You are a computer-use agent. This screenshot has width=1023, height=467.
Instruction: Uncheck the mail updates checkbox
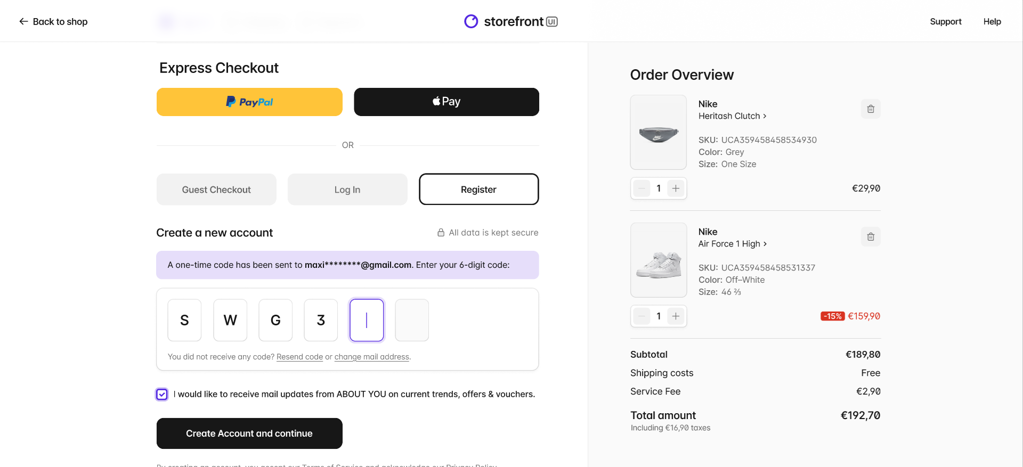point(162,395)
